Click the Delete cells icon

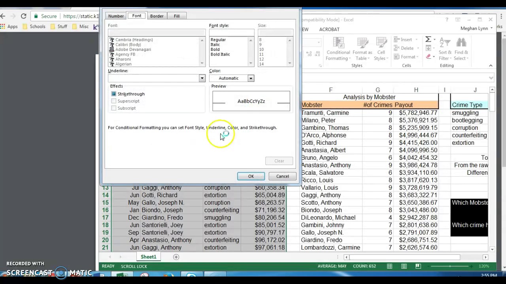(396, 48)
